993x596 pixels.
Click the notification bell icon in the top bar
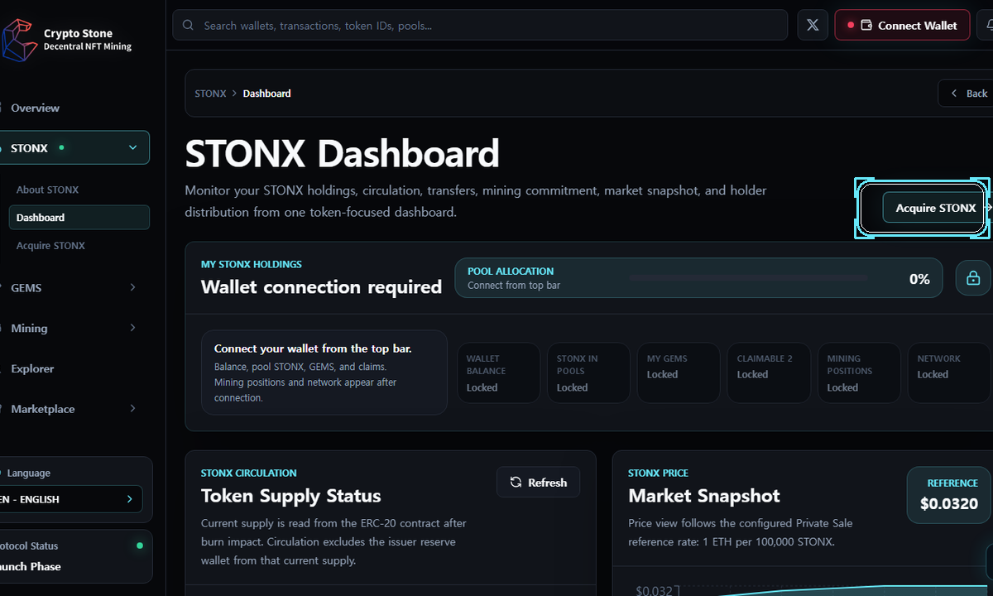click(990, 26)
